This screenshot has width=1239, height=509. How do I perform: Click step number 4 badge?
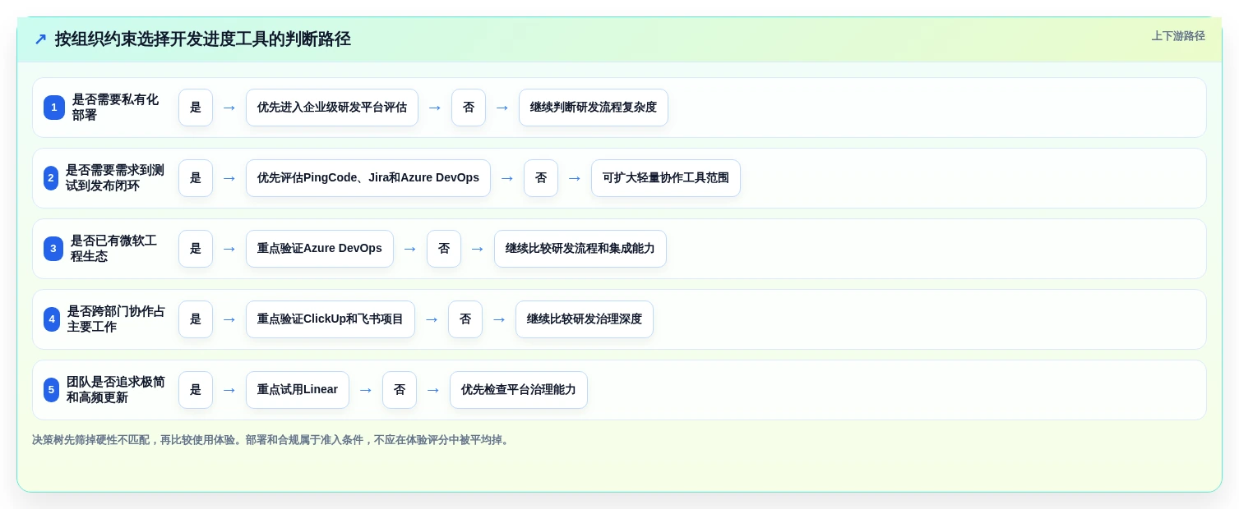point(52,319)
